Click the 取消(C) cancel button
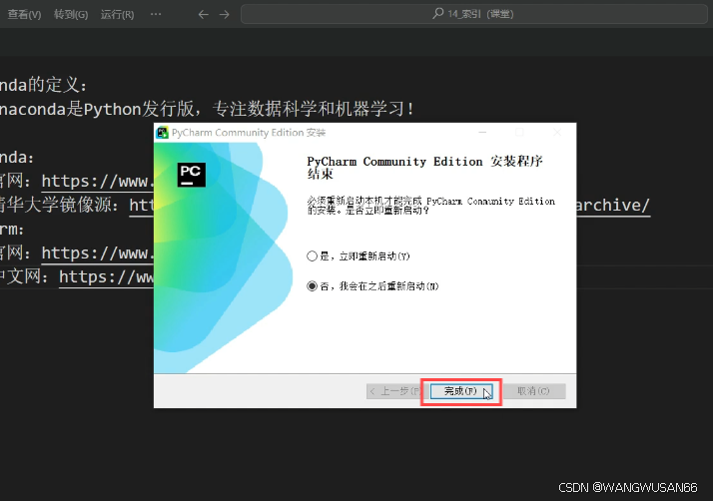Screen dimensions: 713x501 click(x=534, y=391)
